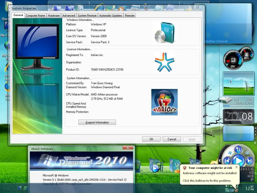Viewport: 257px width, 193px height.
Task: Click the small arrow icon on media widget
Action: coord(247,153)
